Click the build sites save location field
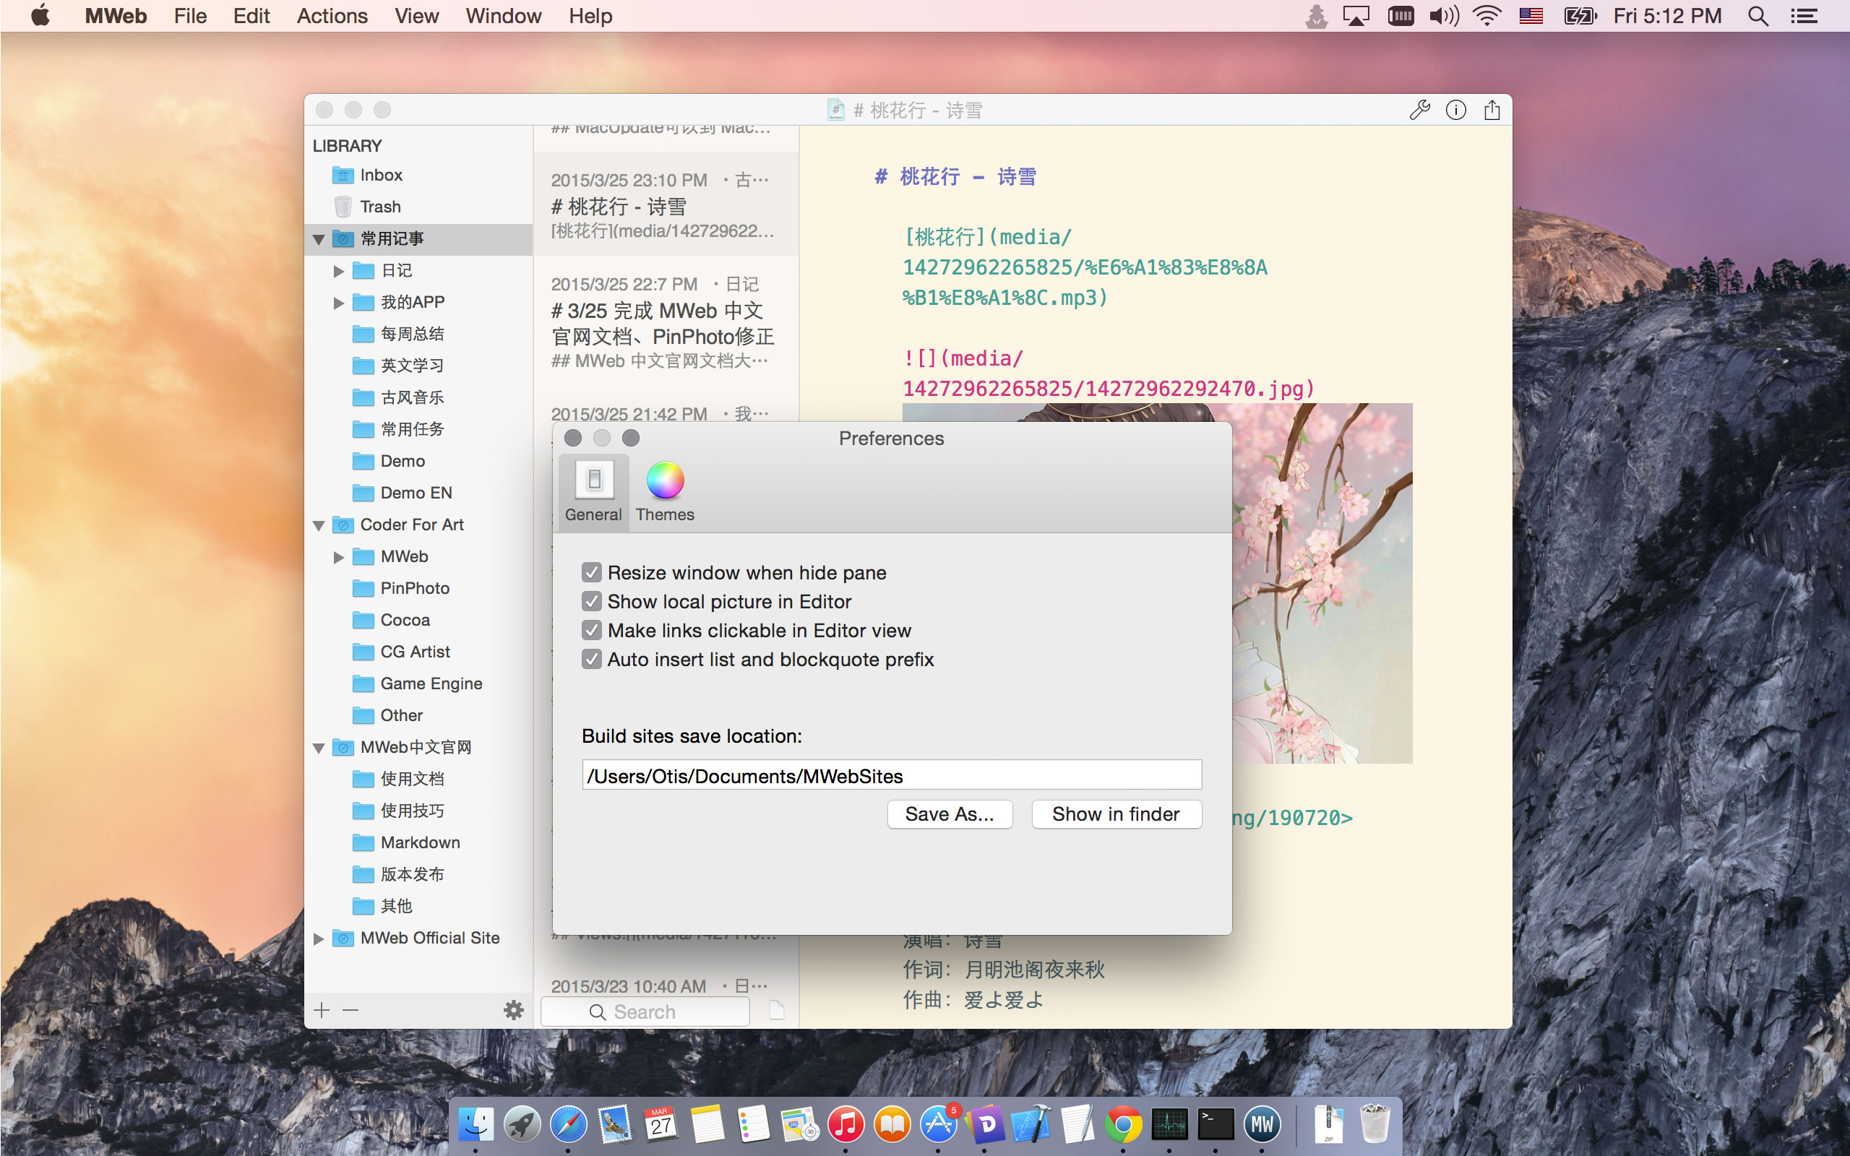The width and height of the screenshot is (1850, 1156). [x=891, y=775]
